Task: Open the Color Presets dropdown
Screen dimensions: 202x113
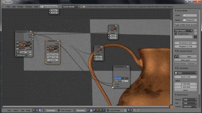Action: [184, 31]
